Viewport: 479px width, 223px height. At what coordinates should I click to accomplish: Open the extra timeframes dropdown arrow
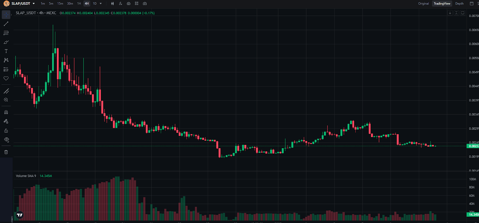[x=101, y=4]
